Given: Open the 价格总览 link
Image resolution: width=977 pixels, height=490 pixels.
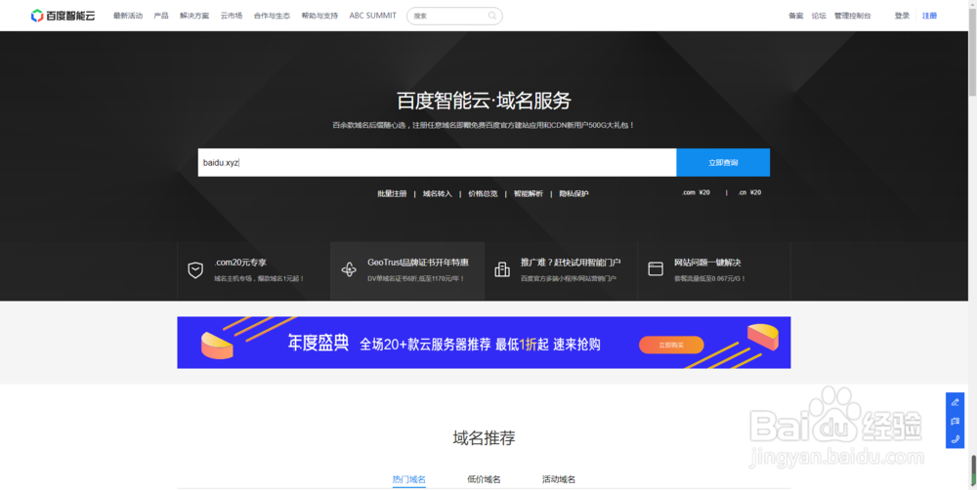Looking at the screenshot, I should coord(483,193).
